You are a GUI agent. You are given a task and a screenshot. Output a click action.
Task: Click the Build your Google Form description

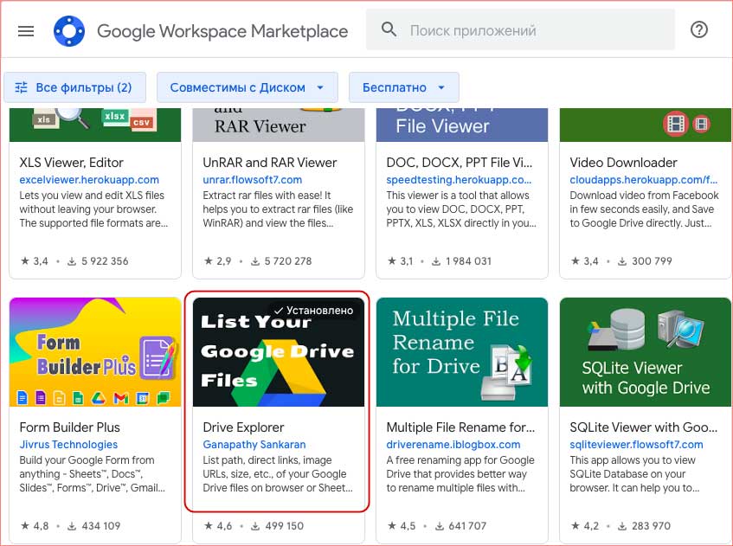pyautogui.click(x=92, y=474)
